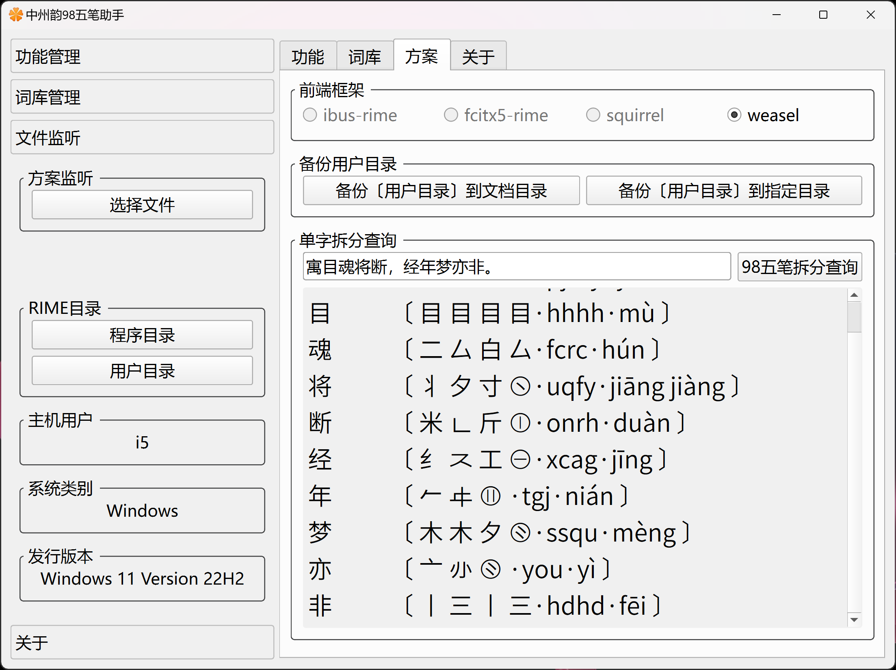Open the 文件监听 sidebar section
This screenshot has width=896, height=670.
coord(142,137)
